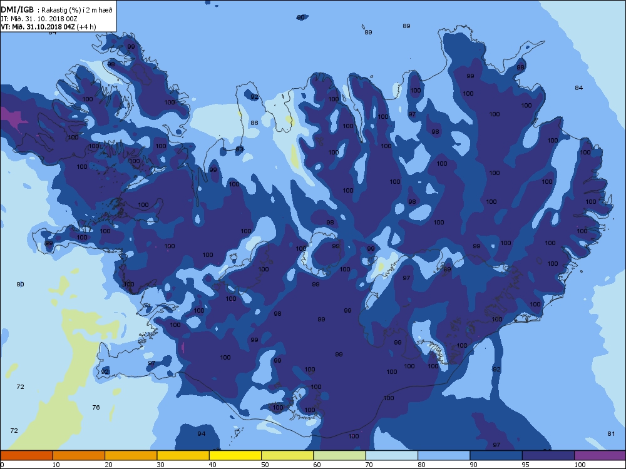The image size is (626, 469).
Task: Click 'VT: Mið. 31.10.2018 04Z (+4 h)' line
Action: [48, 27]
